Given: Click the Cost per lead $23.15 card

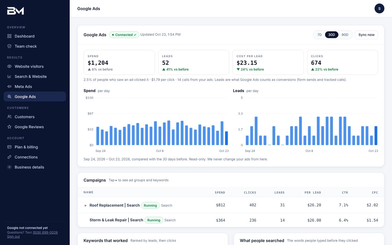Looking at the screenshot, I should click(x=268, y=62).
